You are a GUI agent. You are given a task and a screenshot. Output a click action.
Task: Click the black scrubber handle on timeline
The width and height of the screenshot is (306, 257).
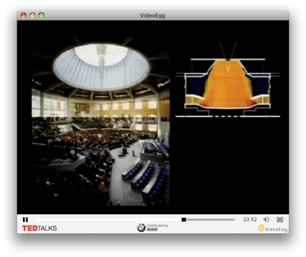pos(184,220)
